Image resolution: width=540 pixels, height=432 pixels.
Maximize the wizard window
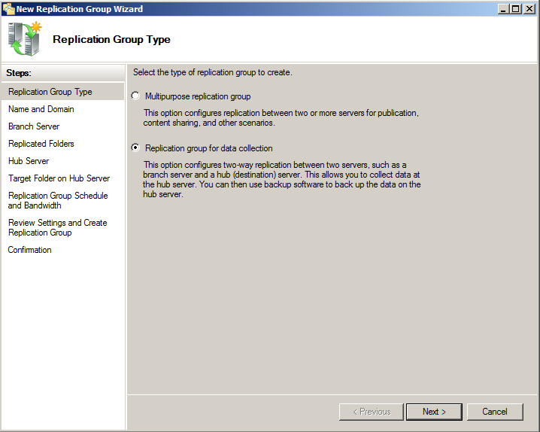pyautogui.click(x=515, y=9)
